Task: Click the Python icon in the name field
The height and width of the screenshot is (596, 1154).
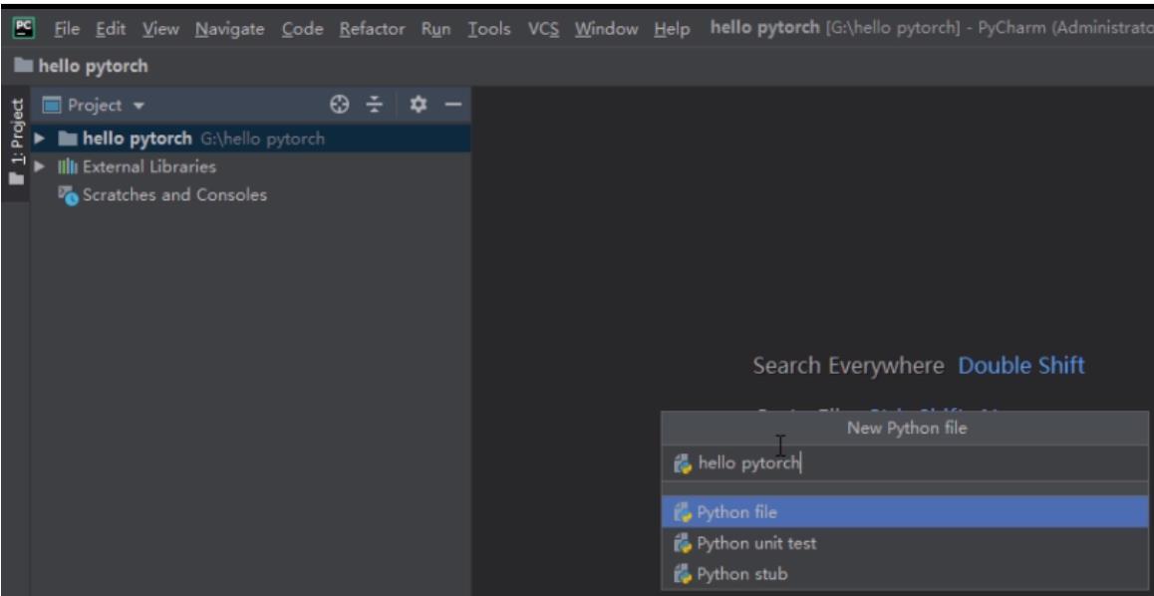Action: (683, 463)
